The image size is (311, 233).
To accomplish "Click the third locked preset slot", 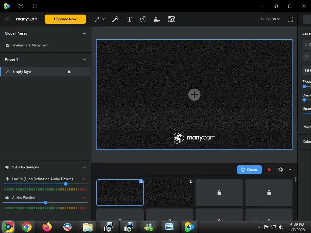I will [x=219, y=193].
